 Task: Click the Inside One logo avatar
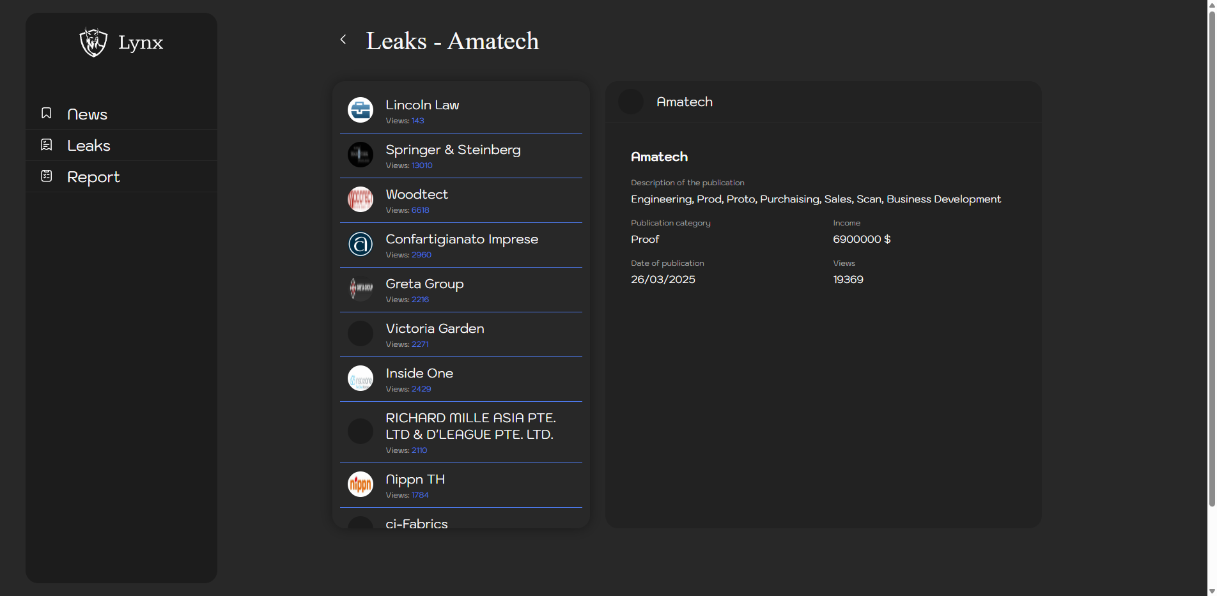[x=360, y=378]
